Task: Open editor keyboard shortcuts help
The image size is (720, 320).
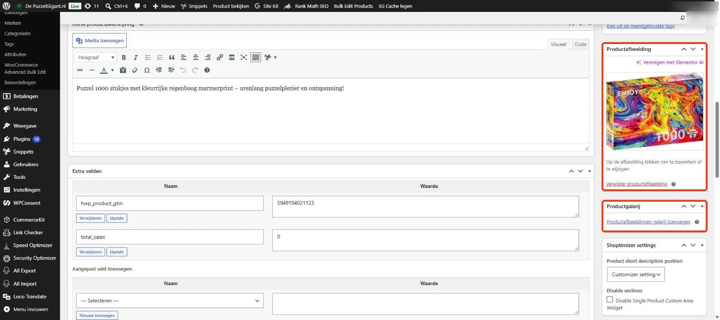Action: pyautogui.click(x=207, y=70)
